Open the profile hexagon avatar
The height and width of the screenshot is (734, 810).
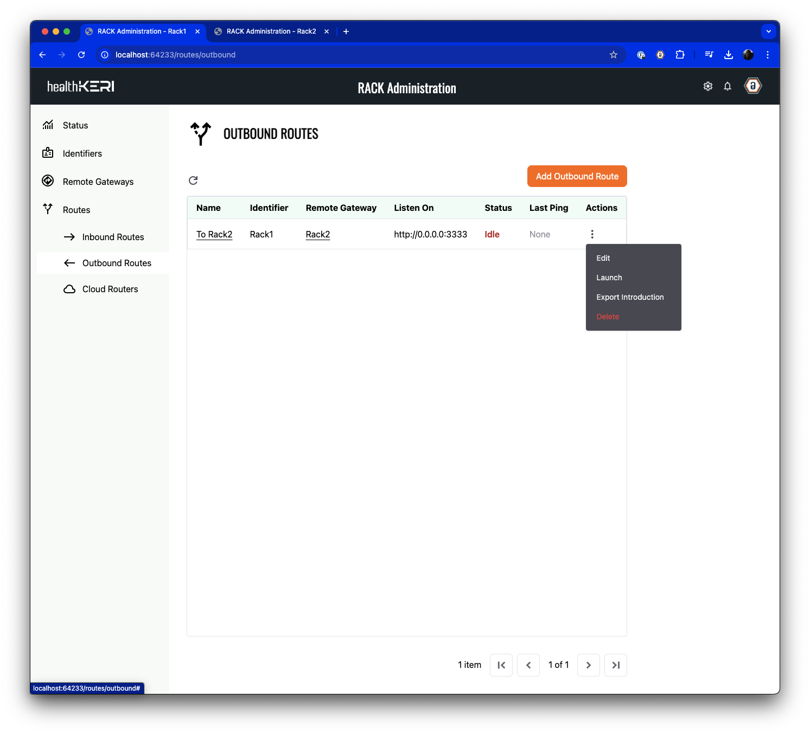(x=752, y=86)
